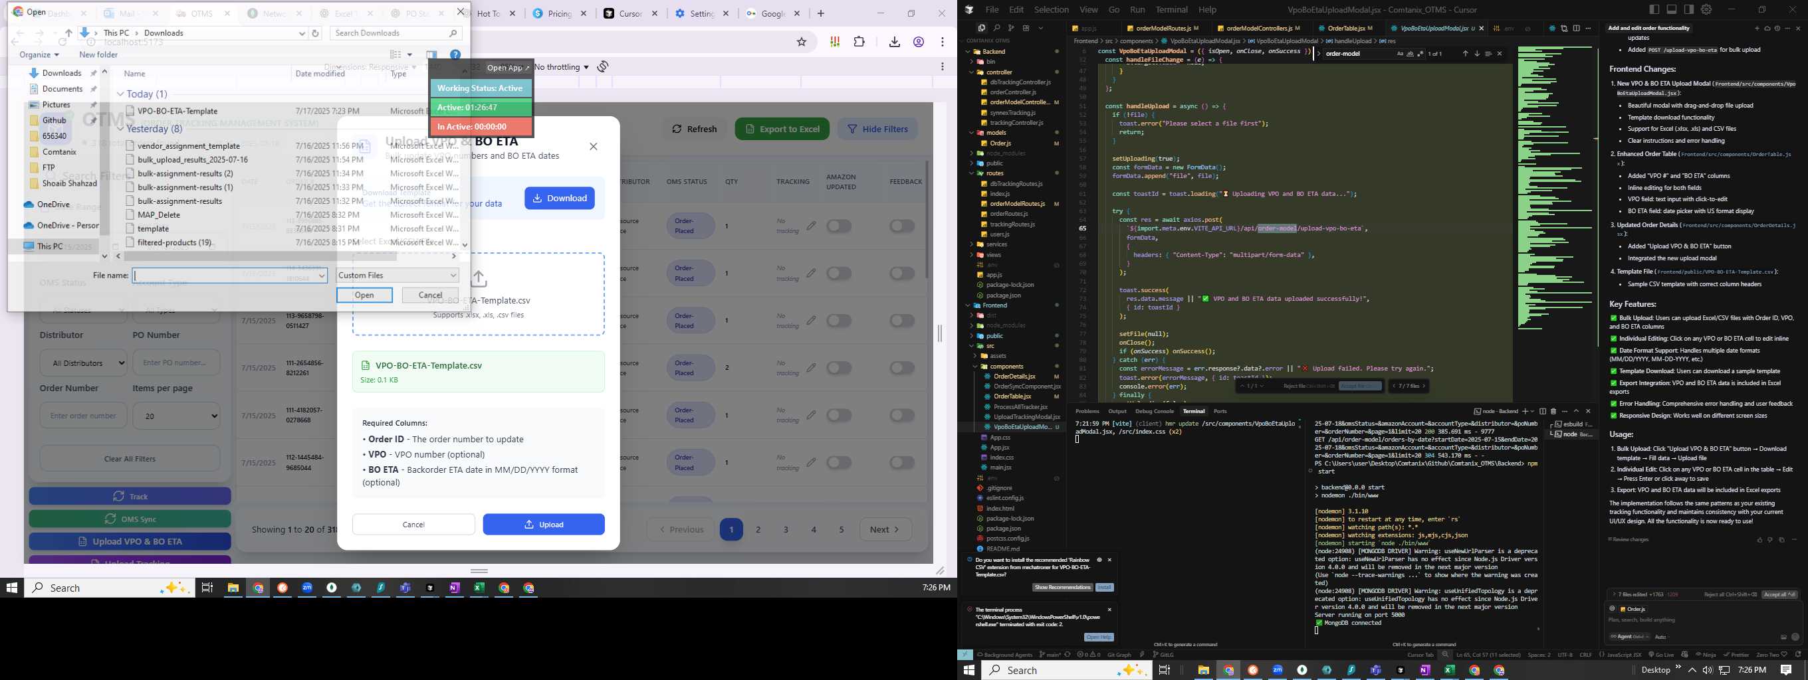The width and height of the screenshot is (1808, 680).
Task: Collapse the controller folder in Cursor explorer
Action: click(x=999, y=72)
